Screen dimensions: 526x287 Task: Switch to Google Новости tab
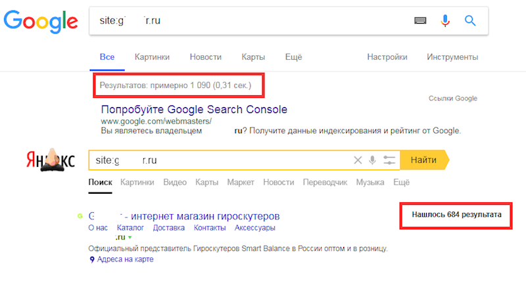point(206,57)
